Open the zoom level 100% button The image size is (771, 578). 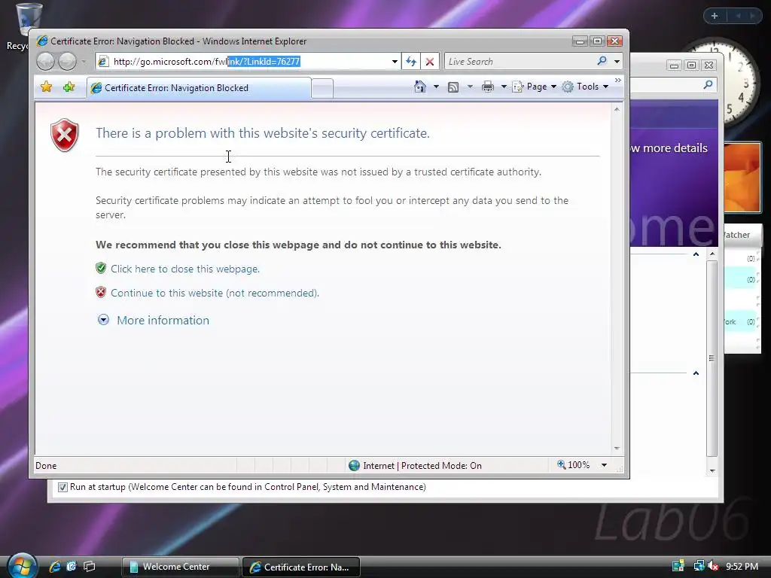[573, 465]
